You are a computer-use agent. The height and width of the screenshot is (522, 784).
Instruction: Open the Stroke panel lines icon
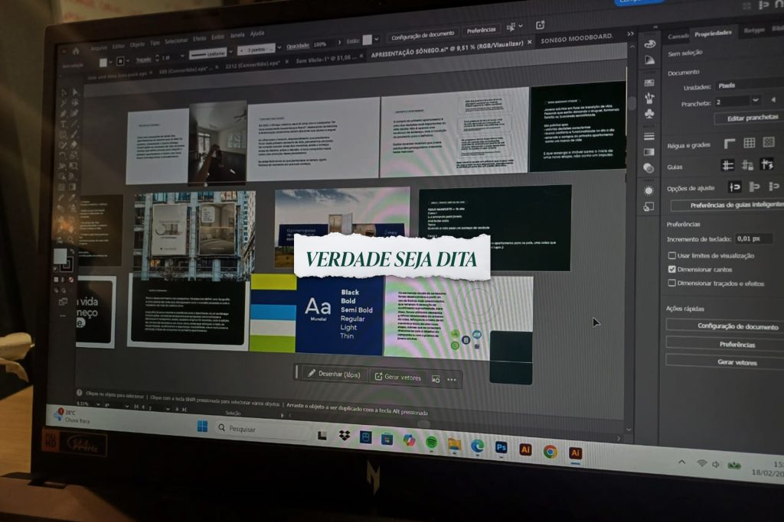coord(649,136)
